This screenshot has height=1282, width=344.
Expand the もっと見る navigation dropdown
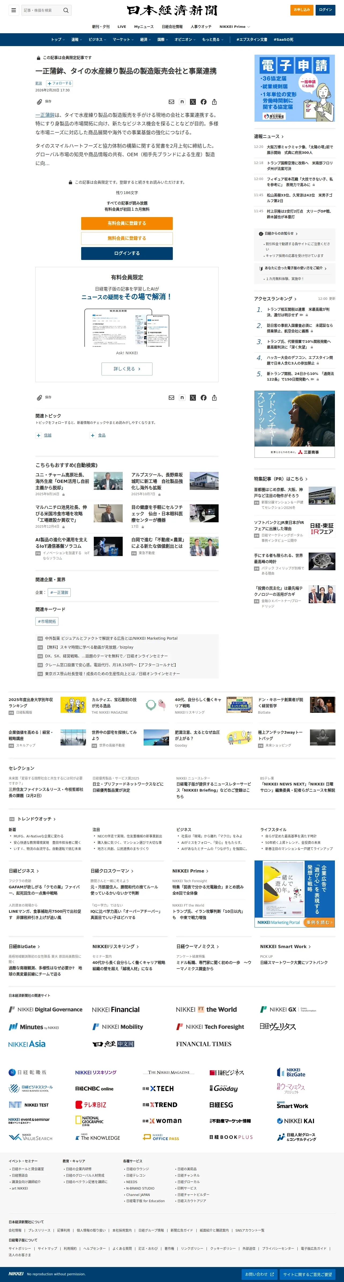click(212, 40)
